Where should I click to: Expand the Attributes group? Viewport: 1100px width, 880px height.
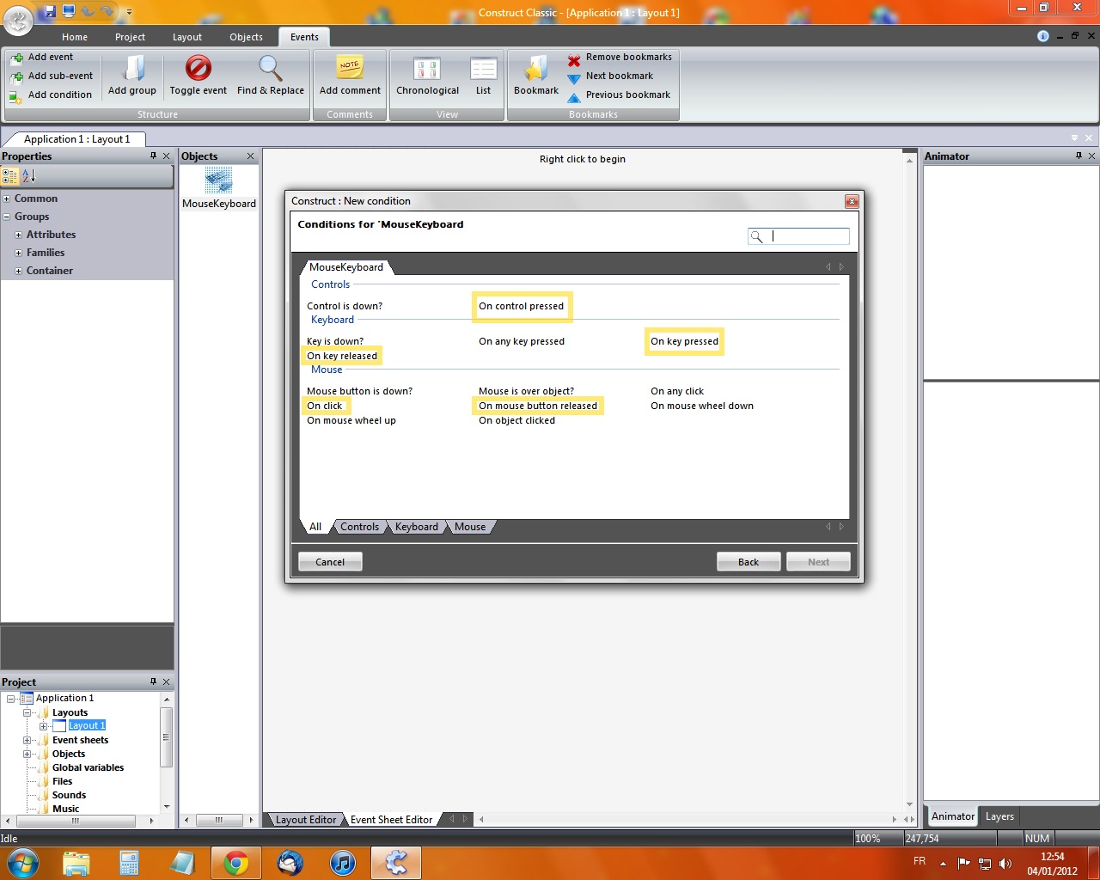tap(18, 235)
